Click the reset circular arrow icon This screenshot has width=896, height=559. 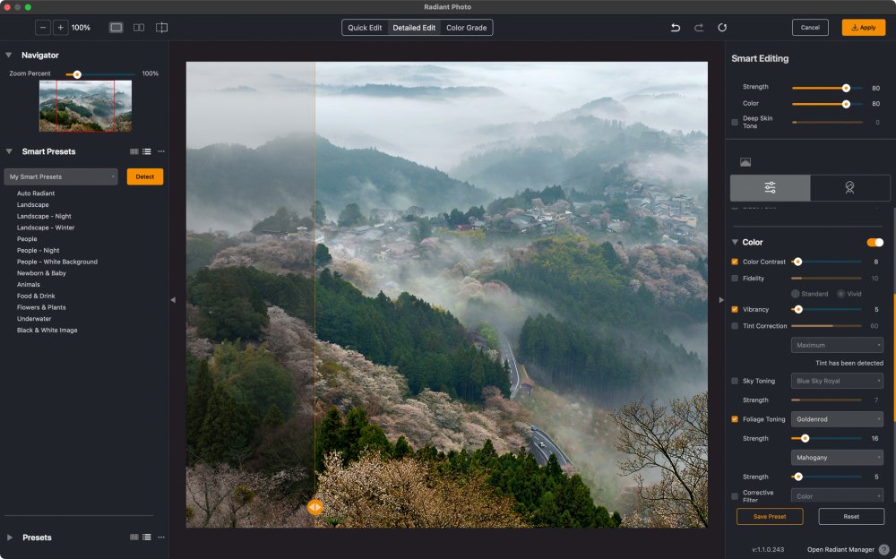point(722,28)
